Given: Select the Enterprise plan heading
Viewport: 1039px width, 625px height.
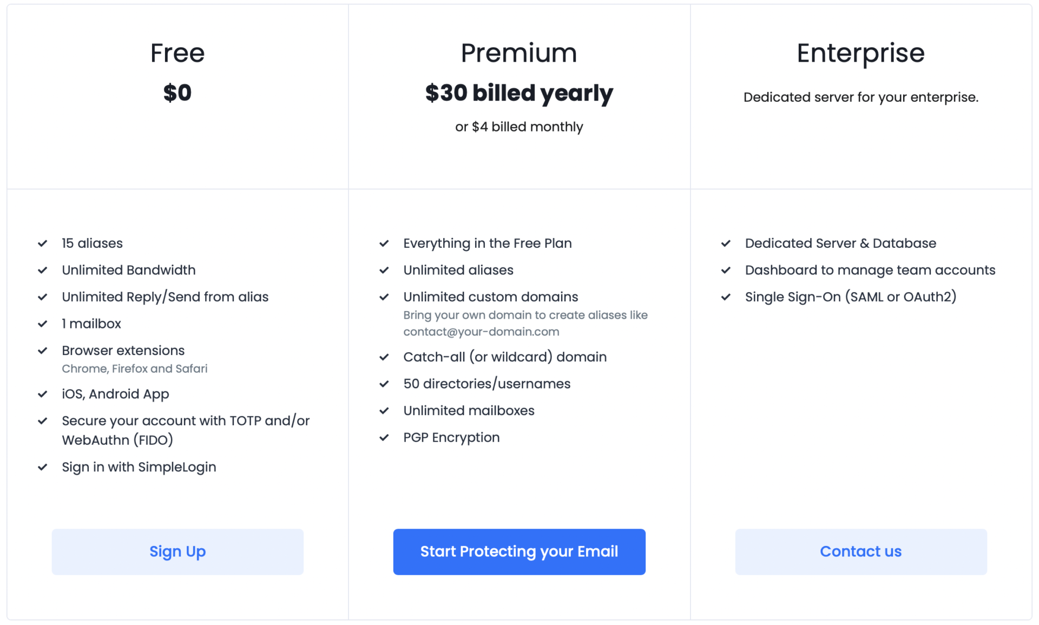Looking at the screenshot, I should tap(860, 53).
